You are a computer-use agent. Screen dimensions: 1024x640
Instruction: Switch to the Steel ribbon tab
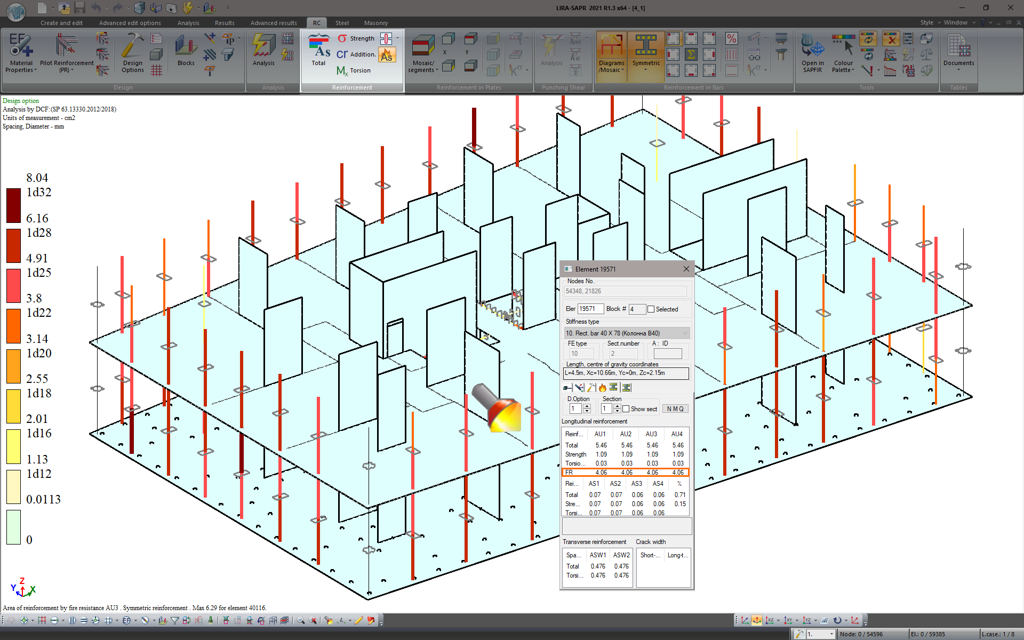pos(342,23)
